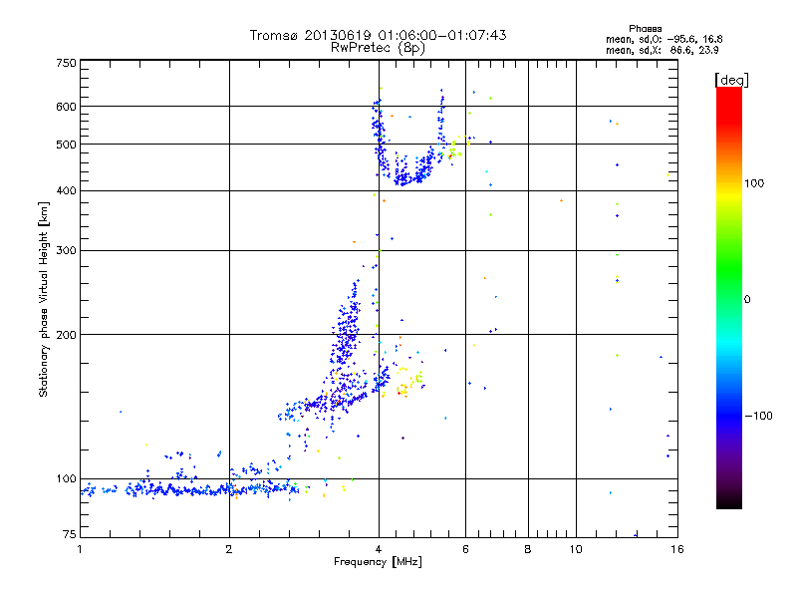Click the x-axis tick label '2'
Screen dimensions: 797x598
[x=229, y=549]
